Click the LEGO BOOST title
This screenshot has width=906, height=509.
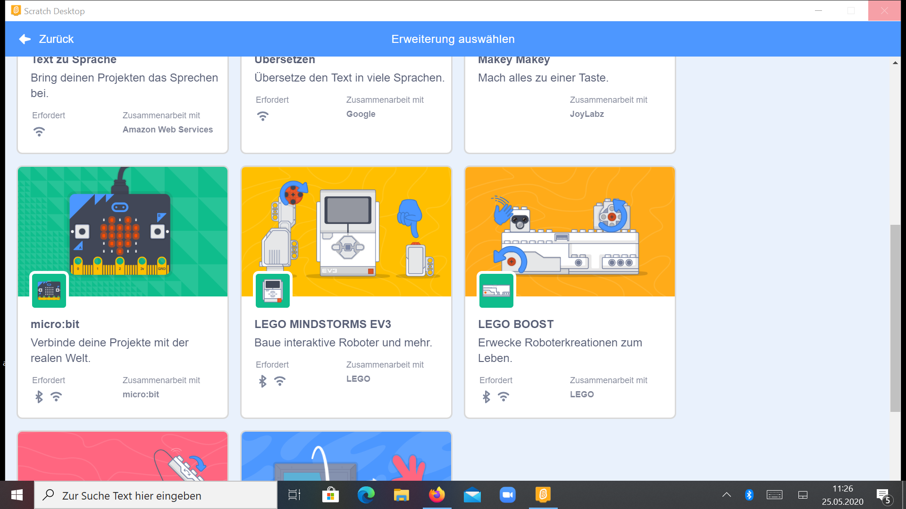tap(516, 324)
